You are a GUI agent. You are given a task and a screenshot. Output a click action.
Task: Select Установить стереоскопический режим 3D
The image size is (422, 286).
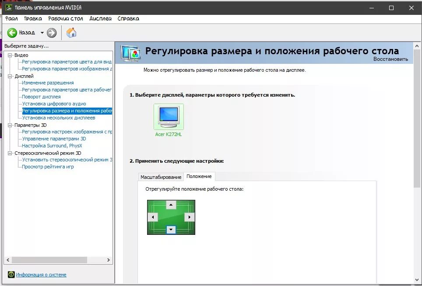(x=67, y=160)
